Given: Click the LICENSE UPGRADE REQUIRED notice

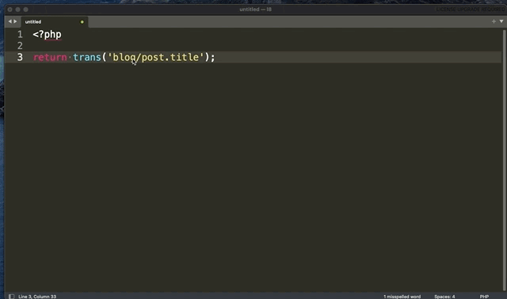Looking at the screenshot, I should (471, 9).
